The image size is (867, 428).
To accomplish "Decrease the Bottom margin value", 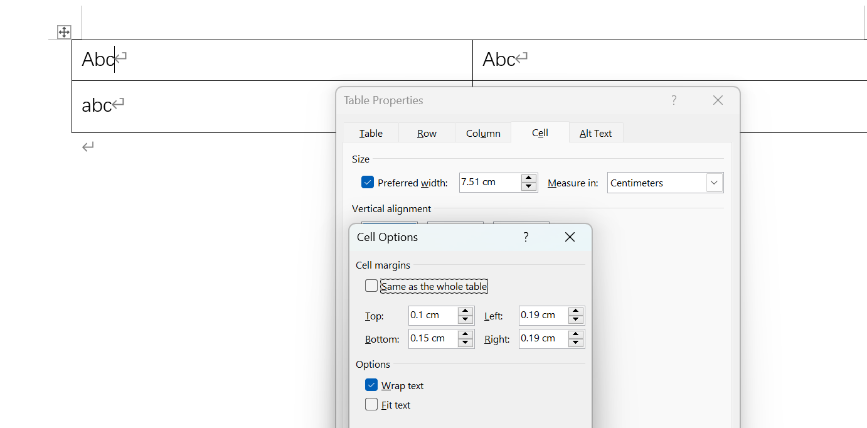I will click(465, 343).
